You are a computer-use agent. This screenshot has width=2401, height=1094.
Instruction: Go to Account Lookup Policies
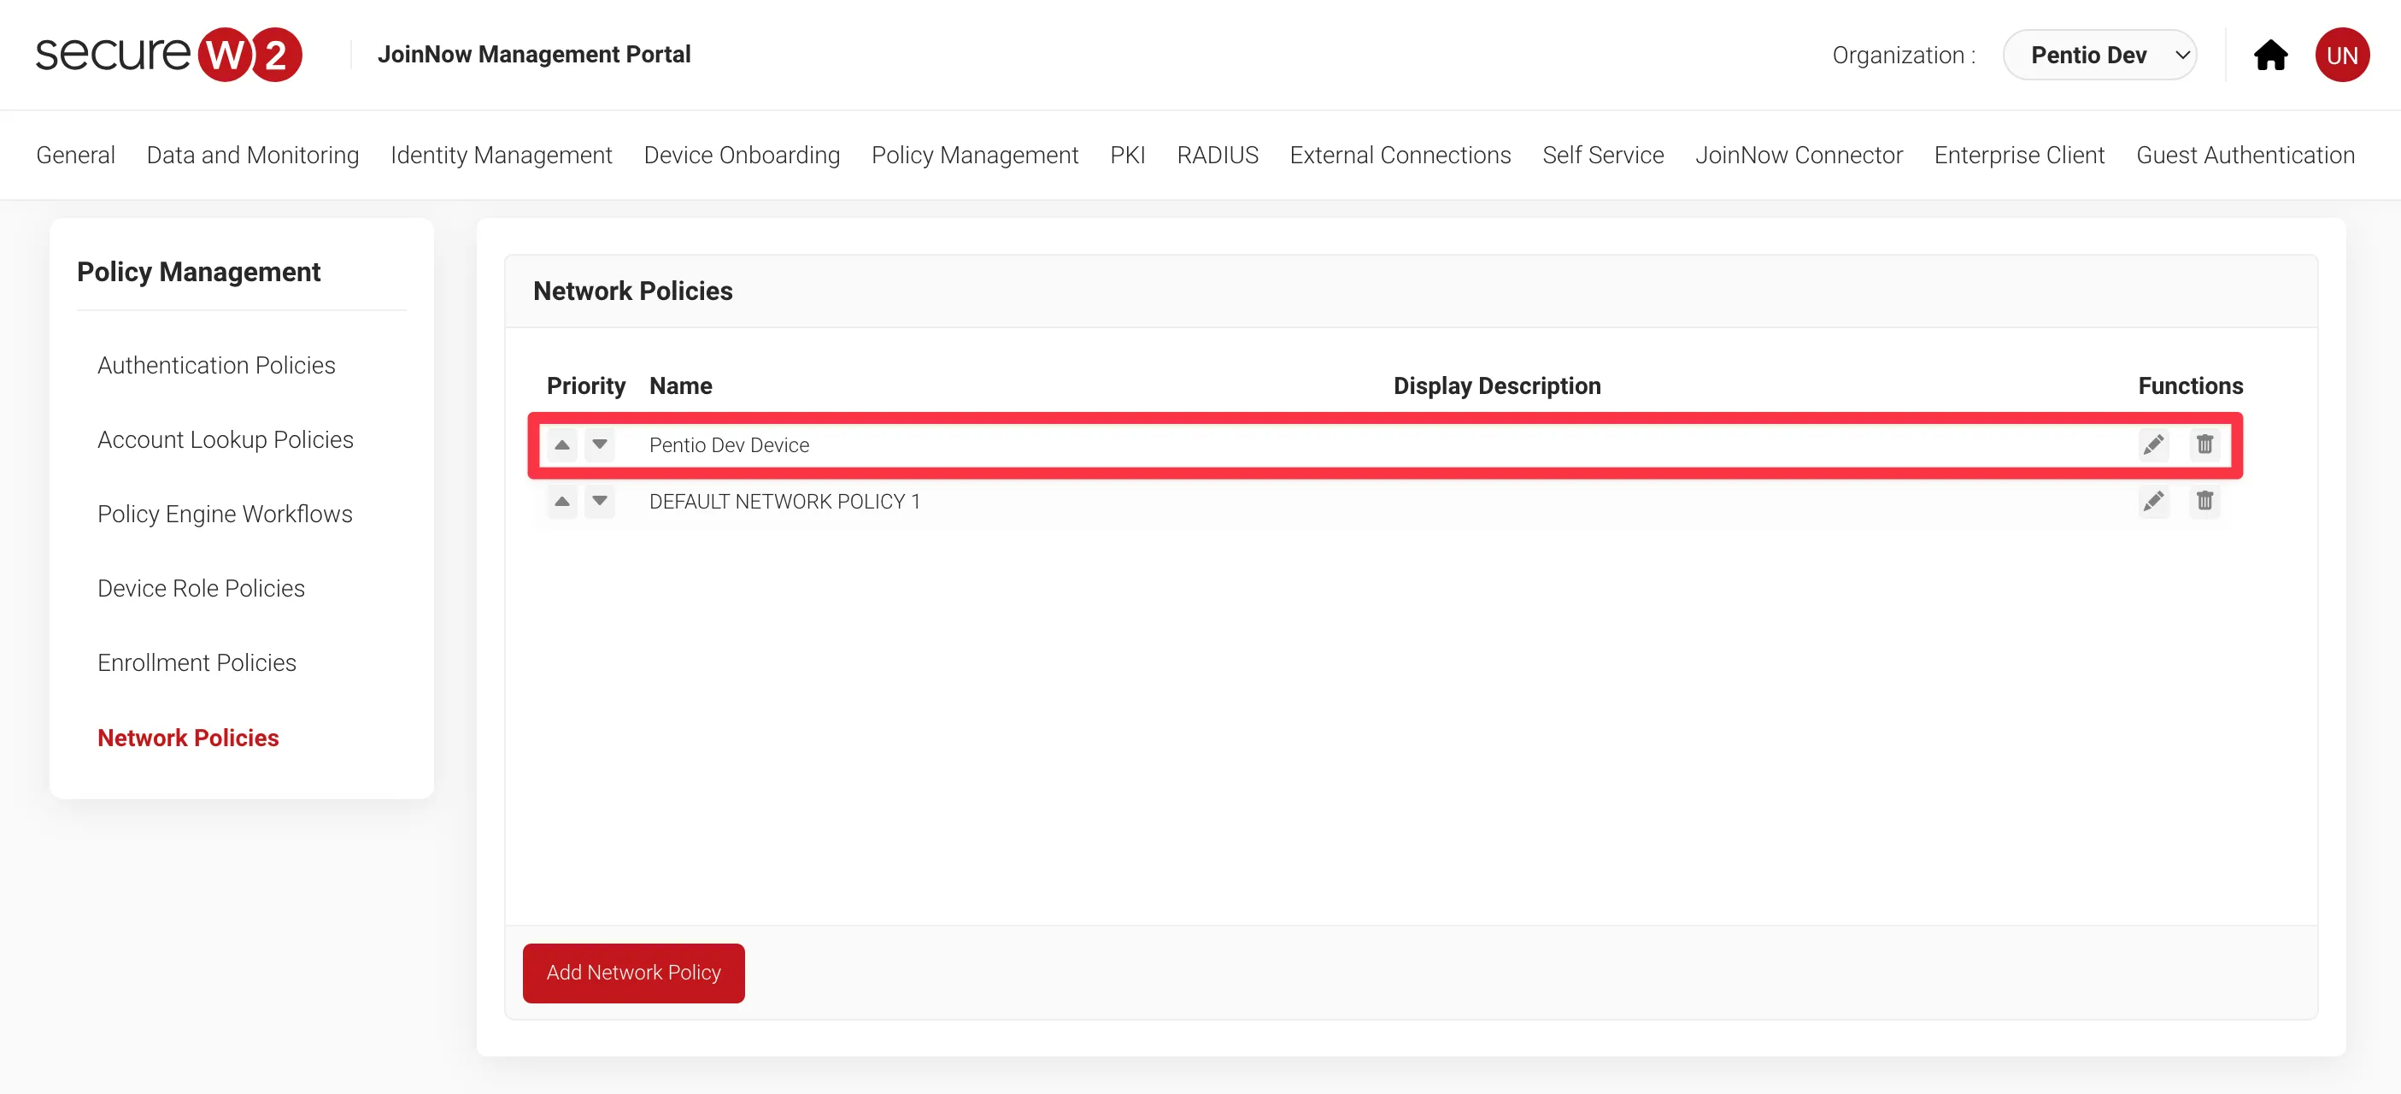point(226,439)
